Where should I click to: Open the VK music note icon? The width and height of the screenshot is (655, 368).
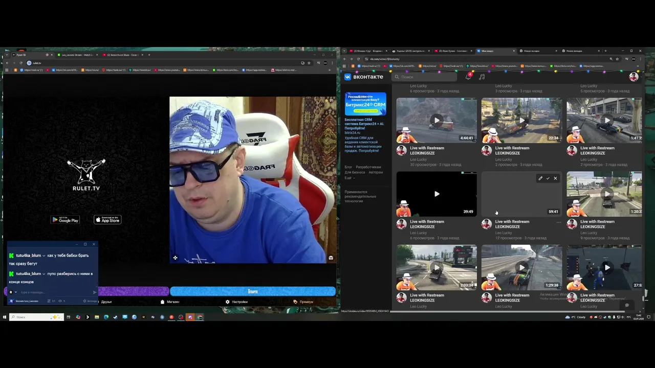click(x=482, y=77)
